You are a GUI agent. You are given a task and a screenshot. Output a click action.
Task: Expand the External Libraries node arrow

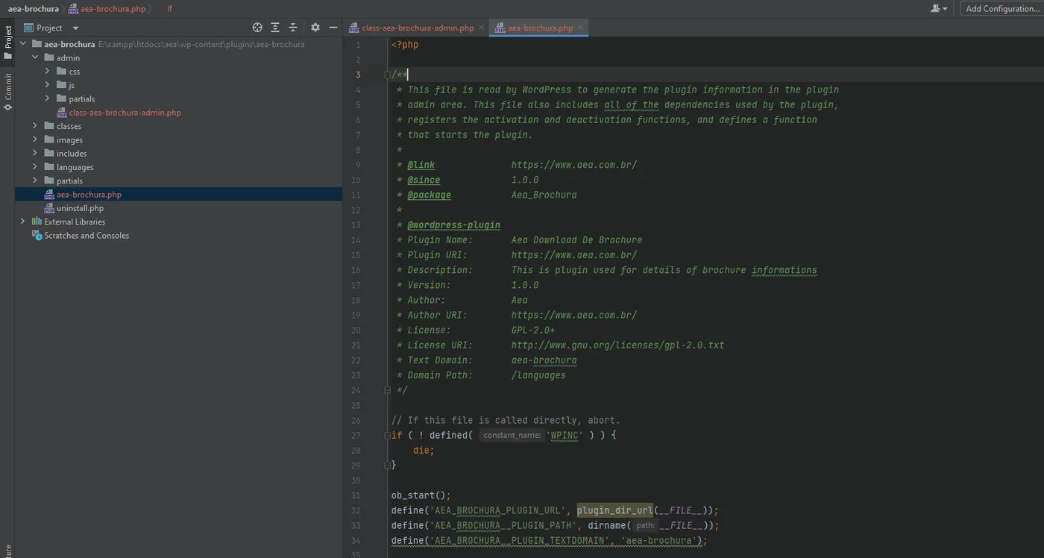click(x=22, y=222)
